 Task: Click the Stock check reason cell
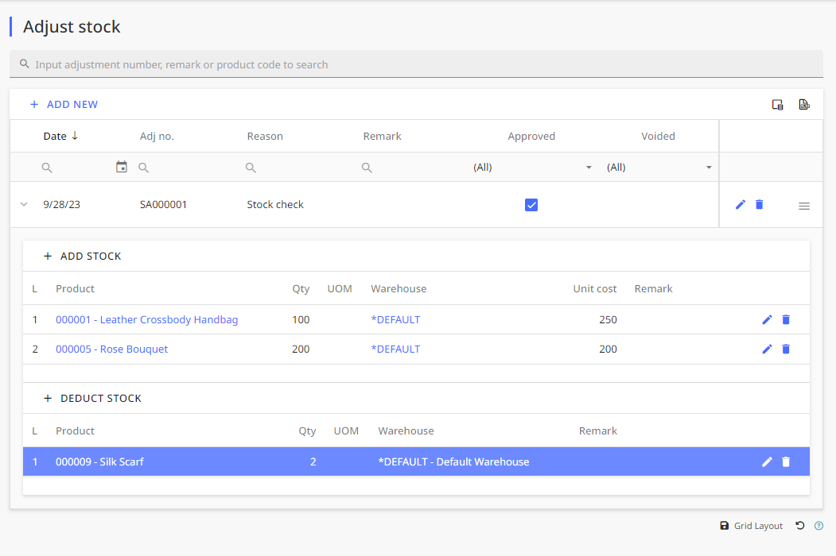275,204
